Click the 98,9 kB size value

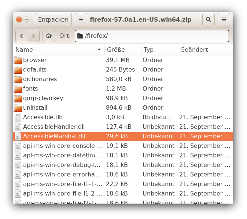tap(117, 98)
